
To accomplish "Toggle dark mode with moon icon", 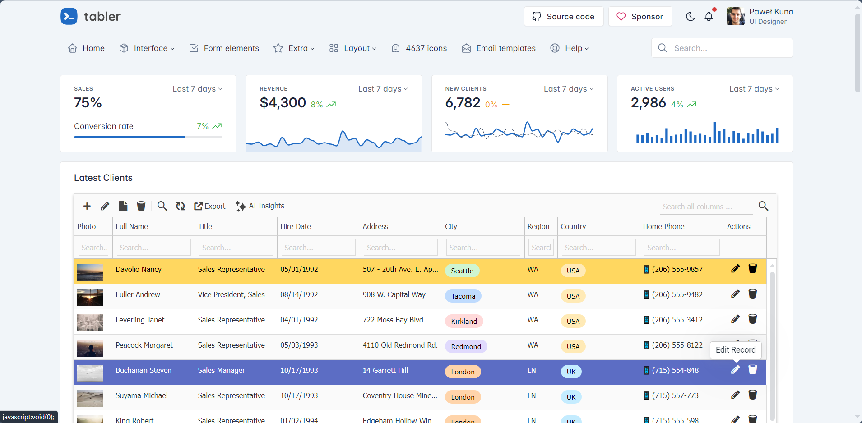I will pos(690,17).
